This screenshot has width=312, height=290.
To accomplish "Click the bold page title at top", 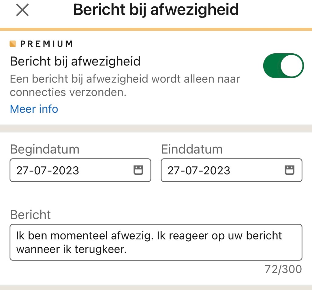I will tap(156, 10).
